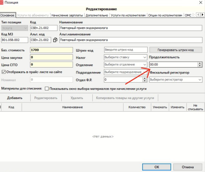Uncheck Отображать в прайс-листе на сайте

coord(4,72)
